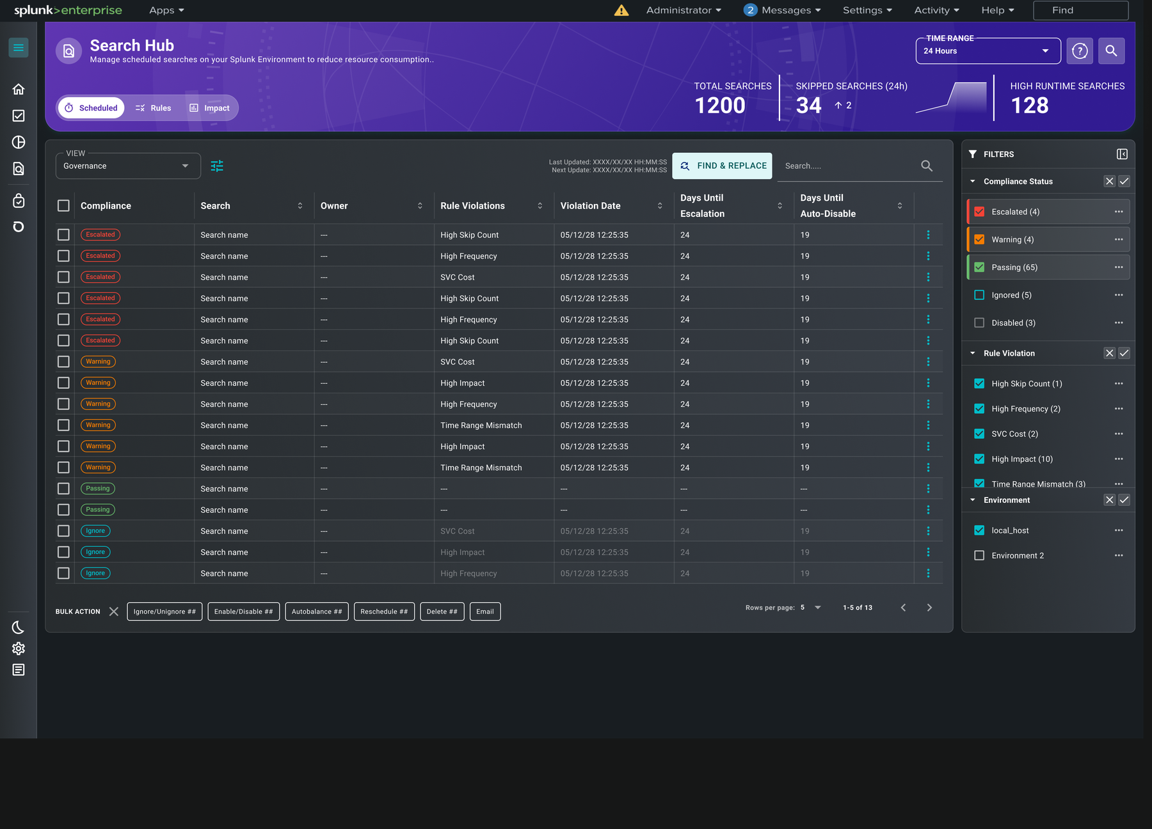Screen dimensions: 1152x829
Task: Click the hamburger menu icon in sidebar
Action: point(19,48)
